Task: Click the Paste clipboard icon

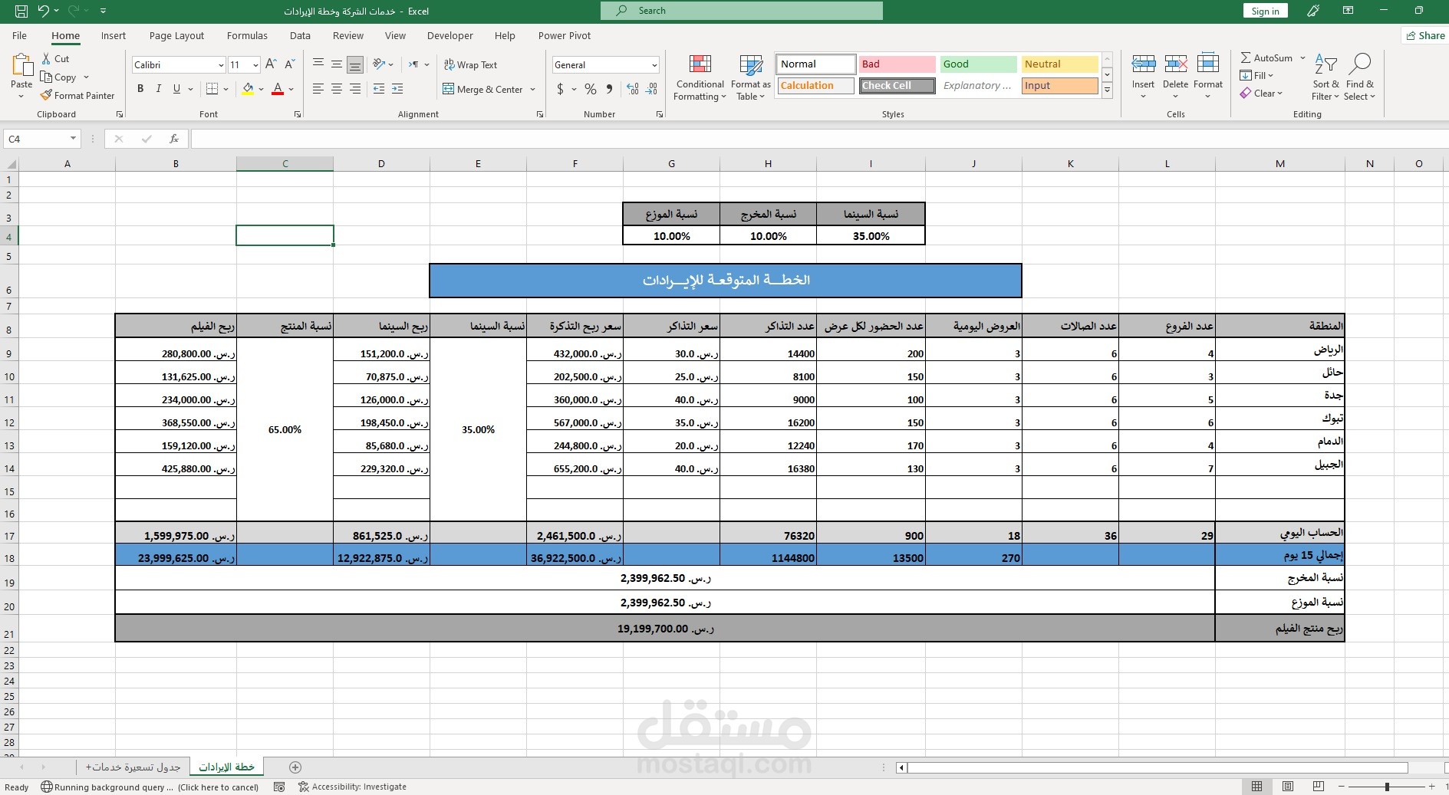Action: pos(21,65)
